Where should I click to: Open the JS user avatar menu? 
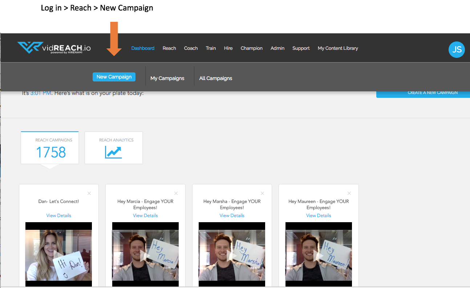pos(457,49)
